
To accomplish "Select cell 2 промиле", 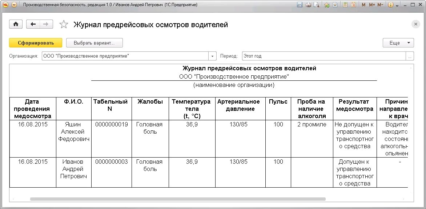I will pyautogui.click(x=312, y=139).
